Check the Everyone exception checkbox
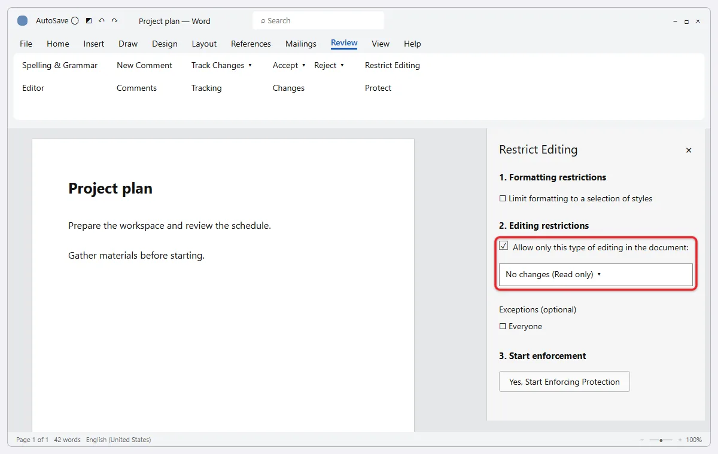Screen dimensions: 718x454 click(x=503, y=326)
